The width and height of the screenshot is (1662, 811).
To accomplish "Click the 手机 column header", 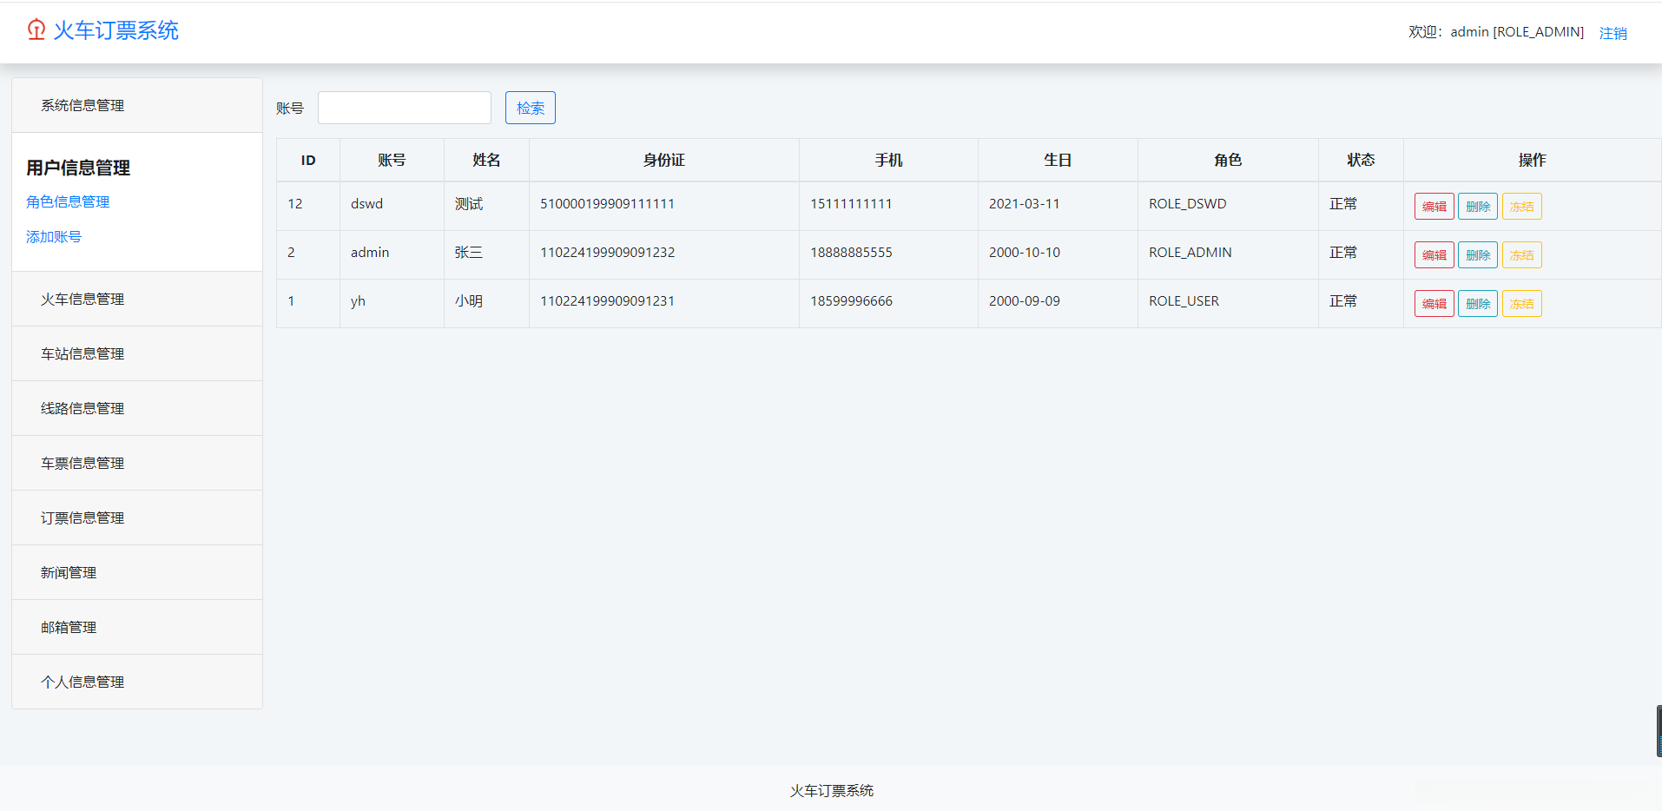I will [888, 160].
